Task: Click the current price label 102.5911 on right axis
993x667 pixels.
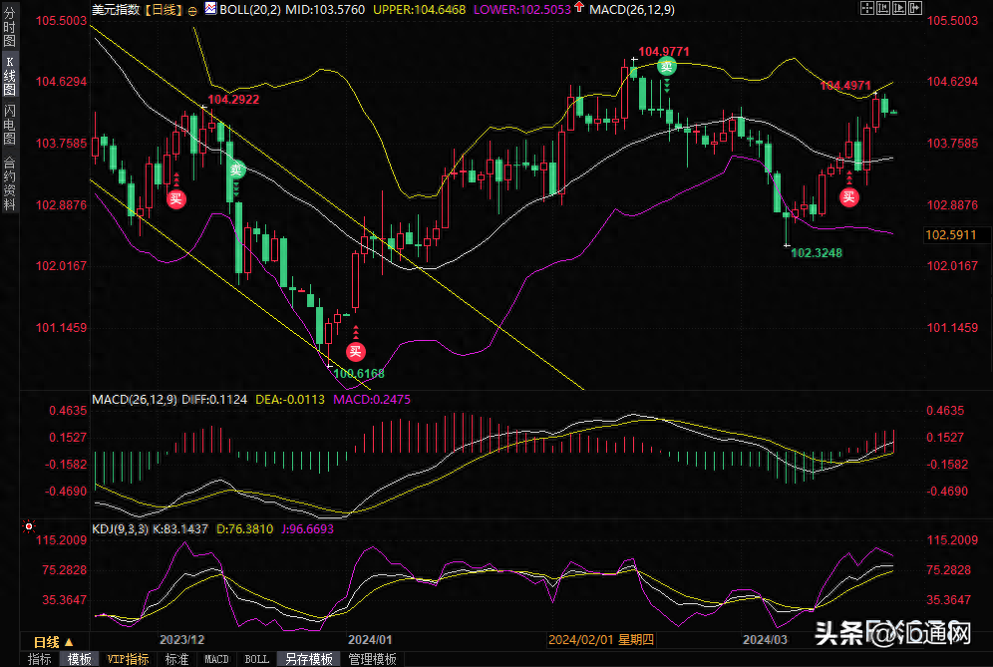Action: (x=949, y=235)
